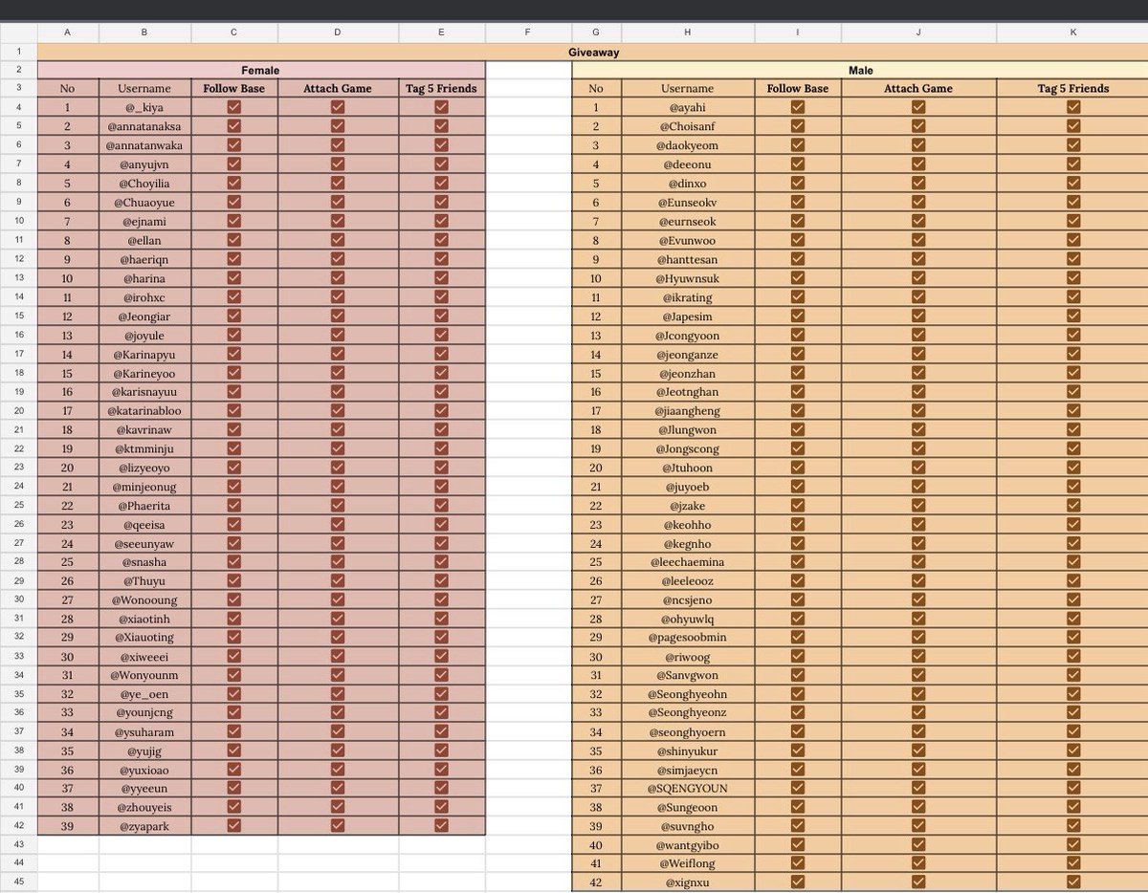This screenshot has height=893, width=1148.
Task: Select cell containing @Evunwoo
Action: click(x=687, y=240)
